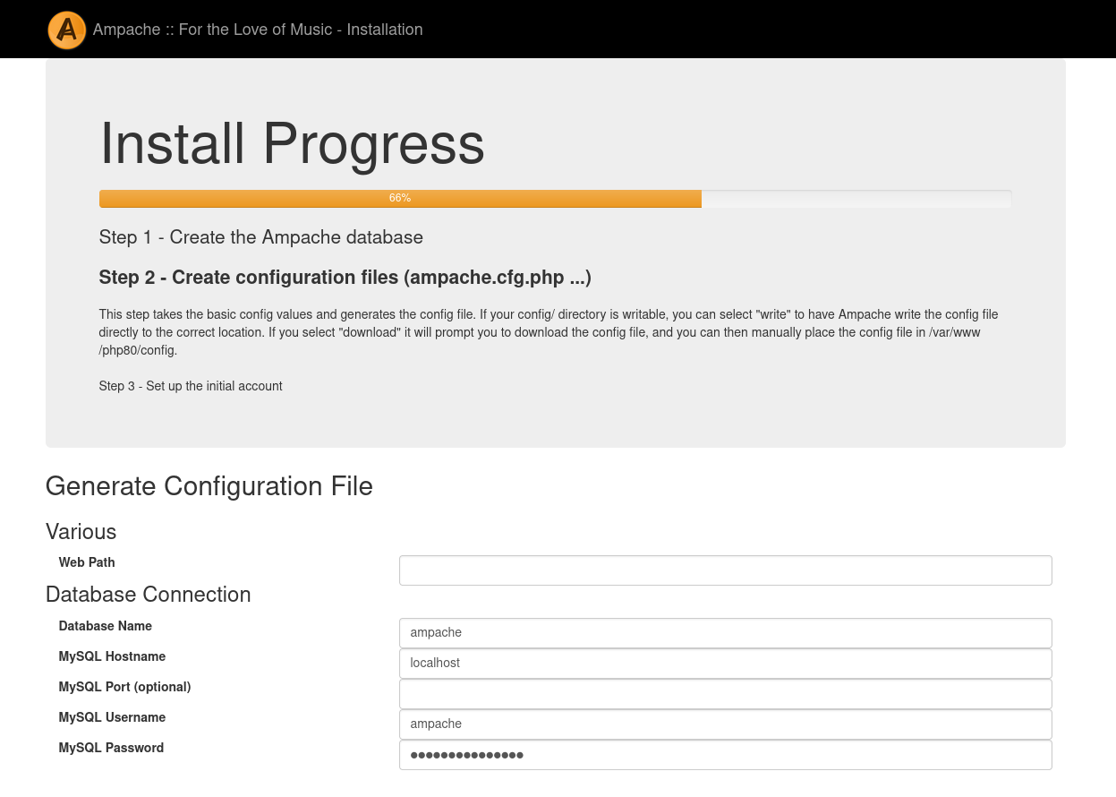
Task: Click the MySQL Hostname field with localhost
Action: click(725, 664)
